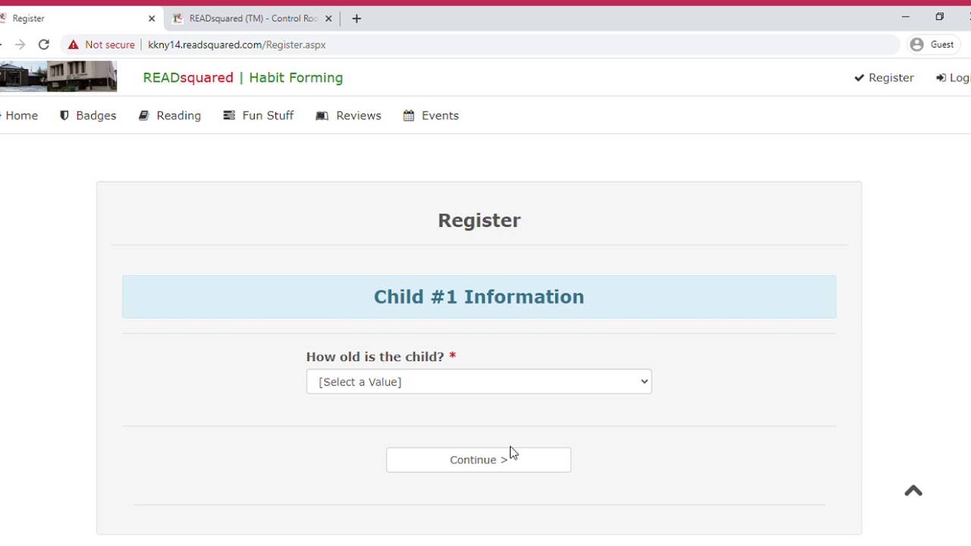971x546 pixels.
Task: Open the Home menu item
Action: point(20,115)
